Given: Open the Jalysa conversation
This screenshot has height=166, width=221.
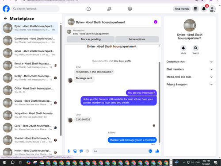Looking at the screenshot, I should click(30, 53).
